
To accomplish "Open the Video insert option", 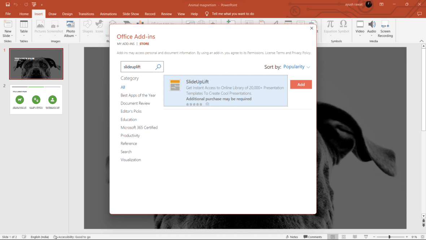I will (360, 25).
